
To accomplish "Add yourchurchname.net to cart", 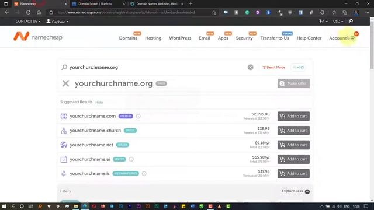I will pyautogui.click(x=293, y=145).
